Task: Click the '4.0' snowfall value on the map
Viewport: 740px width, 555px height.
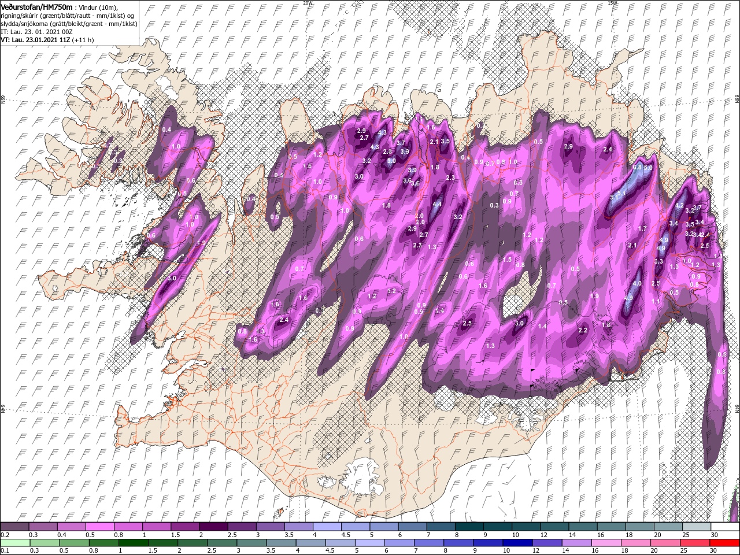Action: pos(637,284)
